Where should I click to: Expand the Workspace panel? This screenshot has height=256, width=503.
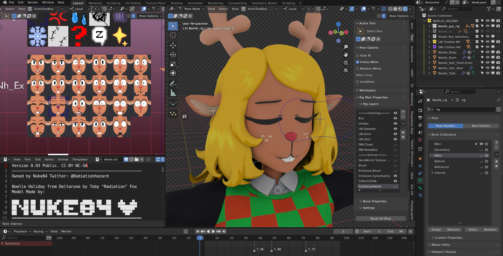[367, 90]
